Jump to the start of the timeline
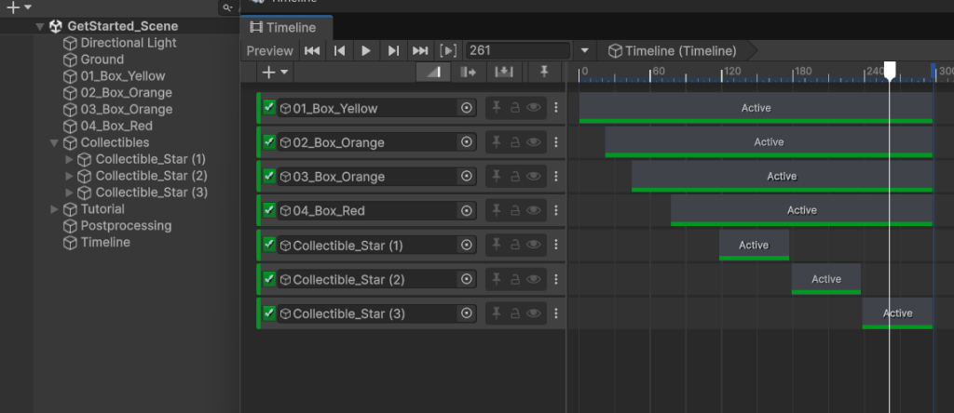The height and width of the screenshot is (413, 954). pyautogui.click(x=312, y=51)
